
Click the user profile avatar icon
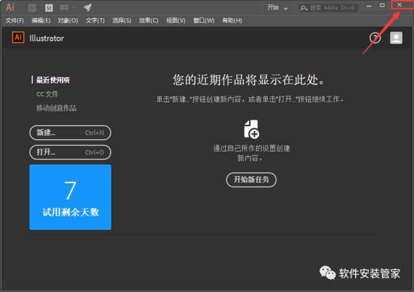click(396, 38)
